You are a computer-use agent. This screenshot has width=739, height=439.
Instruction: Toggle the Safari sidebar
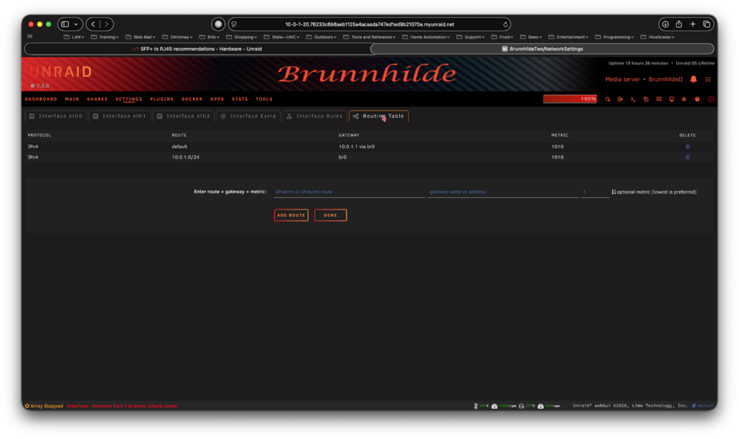[x=65, y=24]
